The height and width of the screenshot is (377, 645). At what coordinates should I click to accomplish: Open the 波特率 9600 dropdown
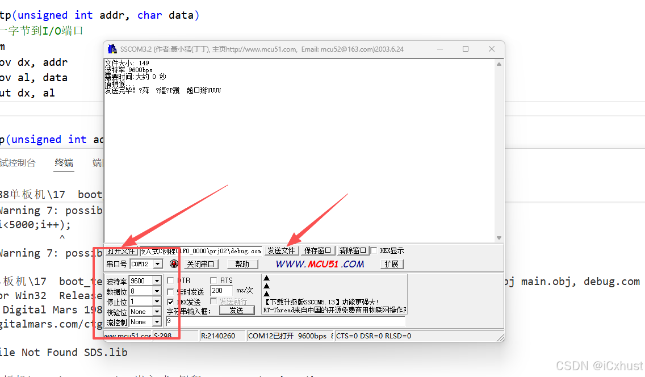pyautogui.click(x=157, y=281)
